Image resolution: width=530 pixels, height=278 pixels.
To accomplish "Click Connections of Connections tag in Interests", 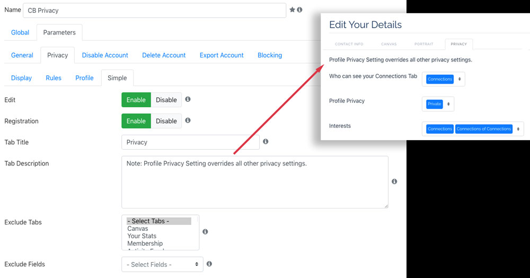I will click(x=484, y=129).
